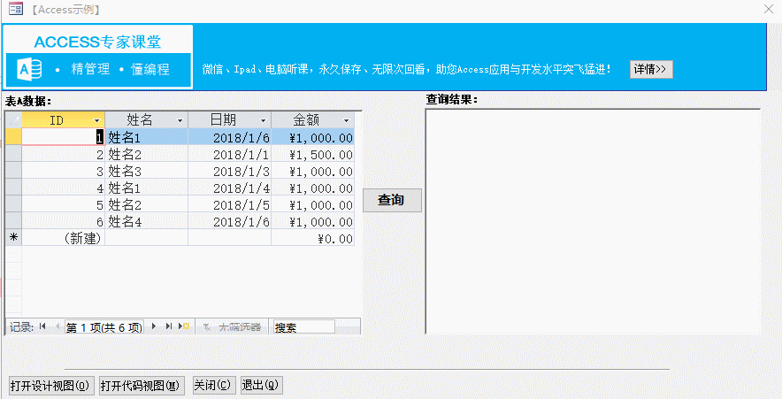Click inside the 查询结果 list box

[x=593, y=221]
